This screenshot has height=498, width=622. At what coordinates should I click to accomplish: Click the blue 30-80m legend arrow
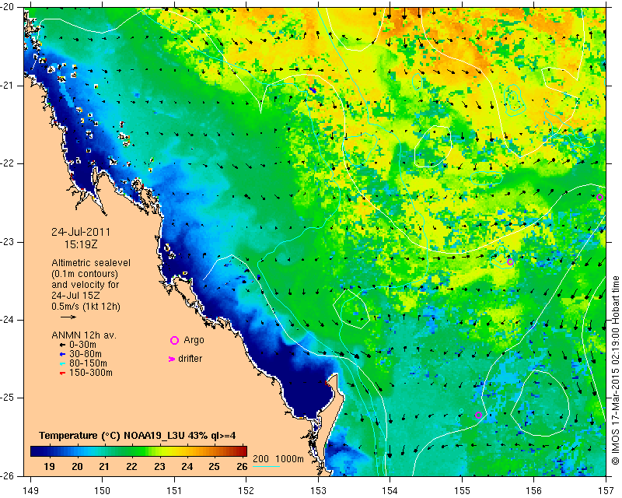(62, 354)
